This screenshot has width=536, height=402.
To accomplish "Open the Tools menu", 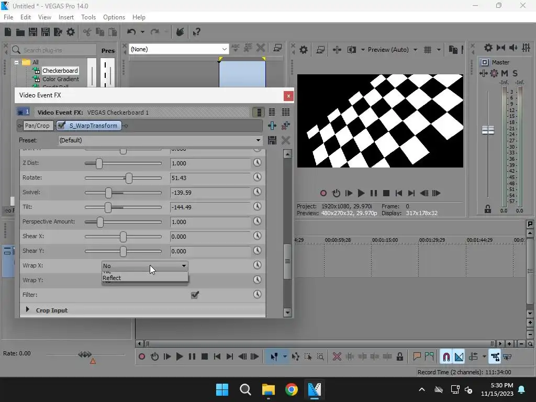I will click(x=88, y=17).
